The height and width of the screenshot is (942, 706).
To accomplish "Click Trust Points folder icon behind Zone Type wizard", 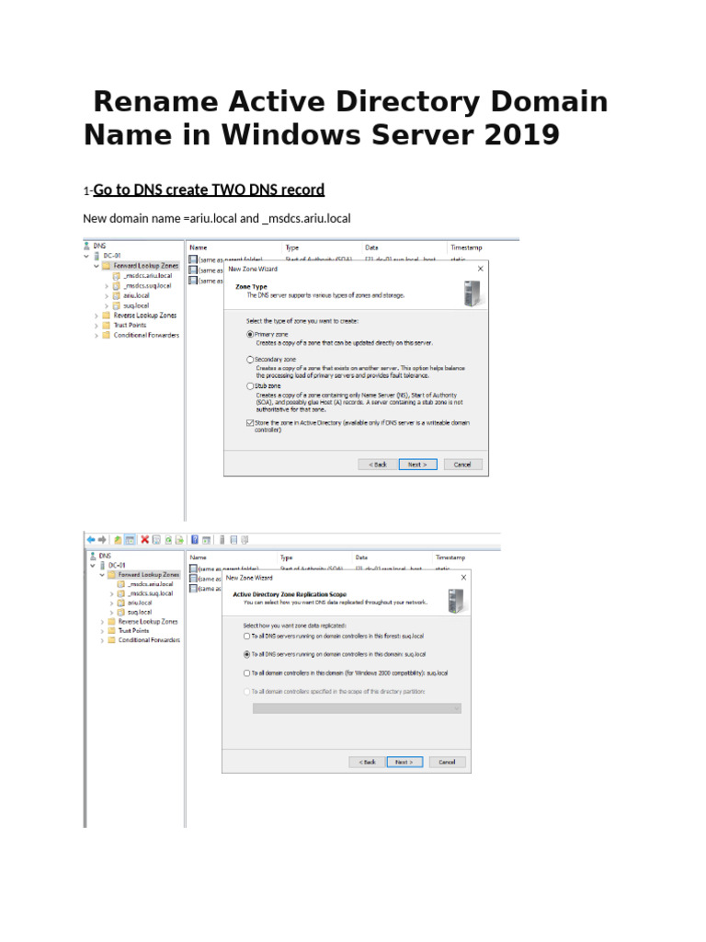I will [x=107, y=325].
